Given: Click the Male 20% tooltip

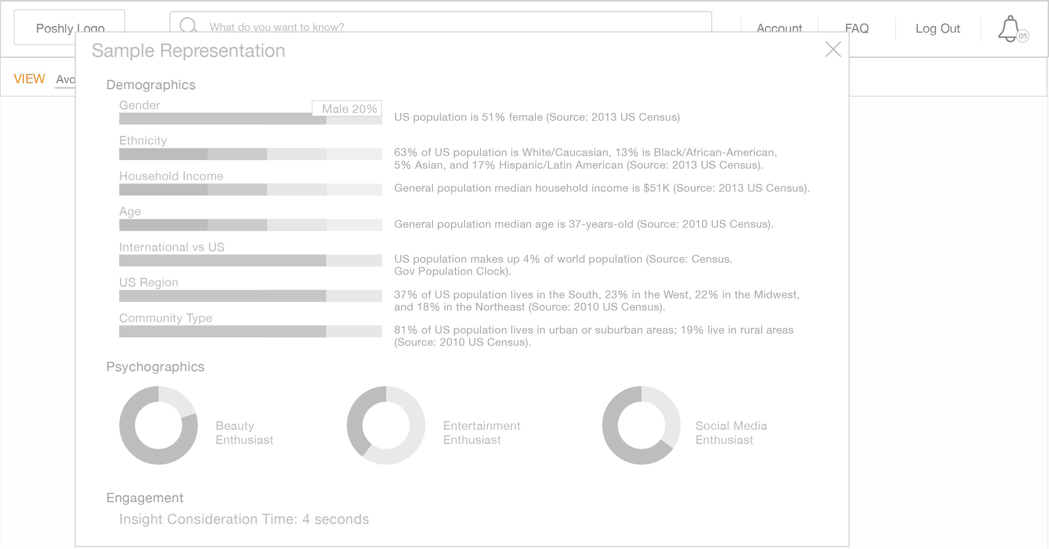Looking at the screenshot, I should tap(347, 108).
